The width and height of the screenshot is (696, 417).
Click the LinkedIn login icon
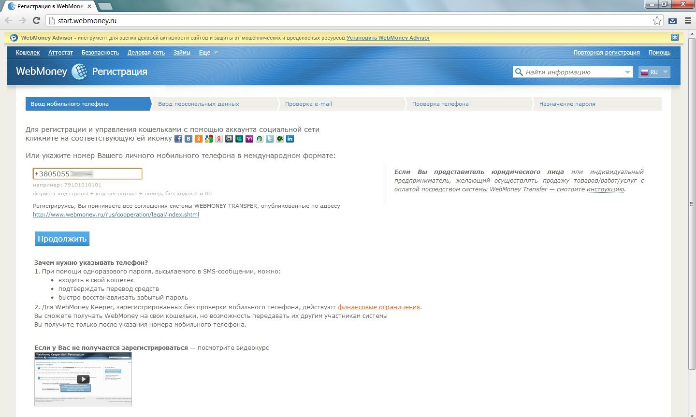(290, 139)
